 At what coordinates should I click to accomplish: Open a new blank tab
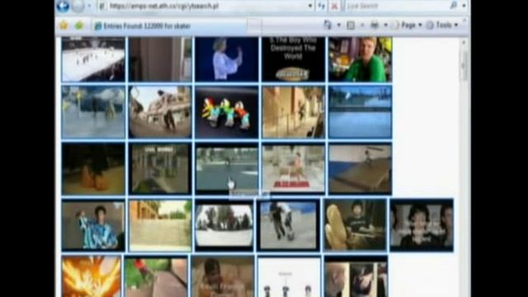click(254, 26)
